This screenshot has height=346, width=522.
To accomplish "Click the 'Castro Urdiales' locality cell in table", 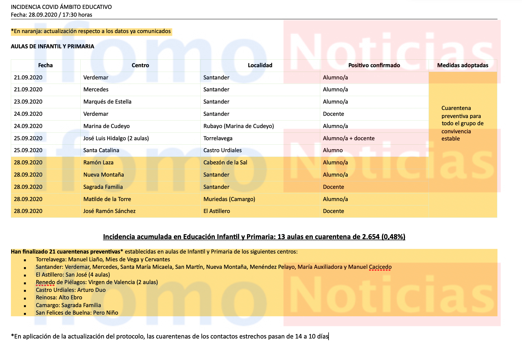I will point(222,150).
